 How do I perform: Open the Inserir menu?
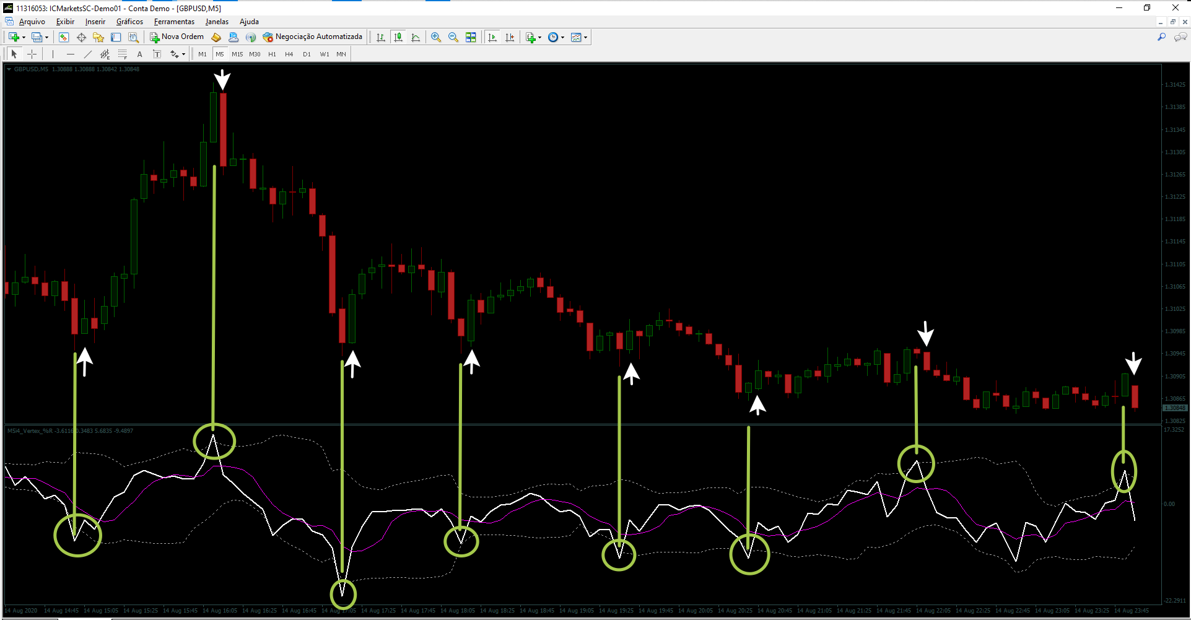pyautogui.click(x=95, y=22)
